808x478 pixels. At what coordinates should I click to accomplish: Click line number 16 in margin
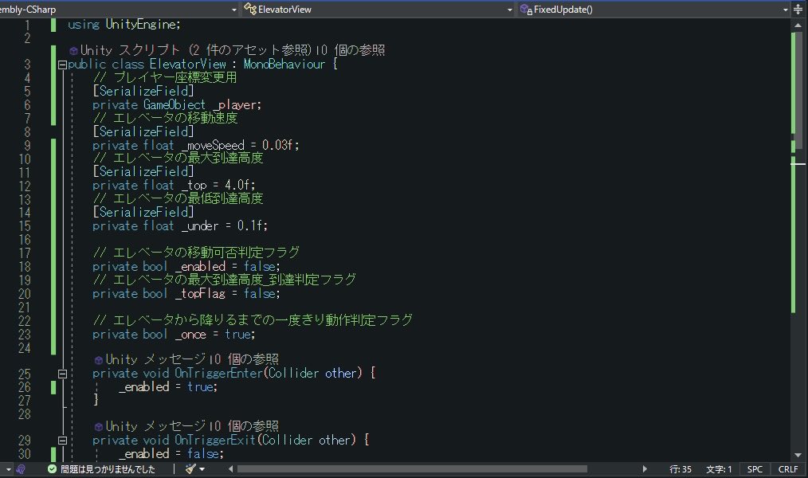coord(25,240)
